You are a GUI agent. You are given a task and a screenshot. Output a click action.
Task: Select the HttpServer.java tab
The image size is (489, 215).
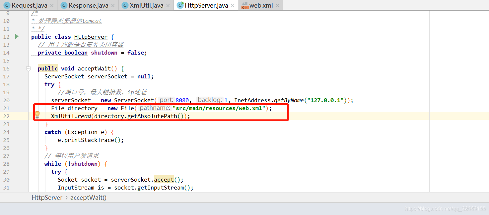[x=206, y=5]
